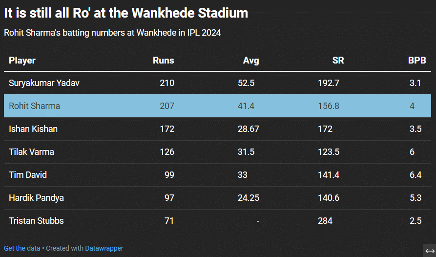The image size is (436, 257).
Task: Click Rohit Sharma's 207 runs value
Action: pos(167,106)
